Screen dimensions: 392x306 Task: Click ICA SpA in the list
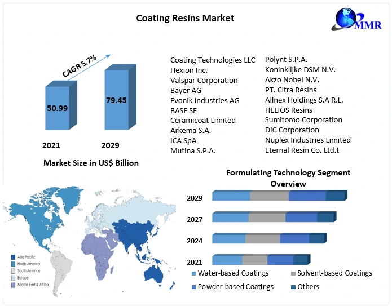pos(183,141)
